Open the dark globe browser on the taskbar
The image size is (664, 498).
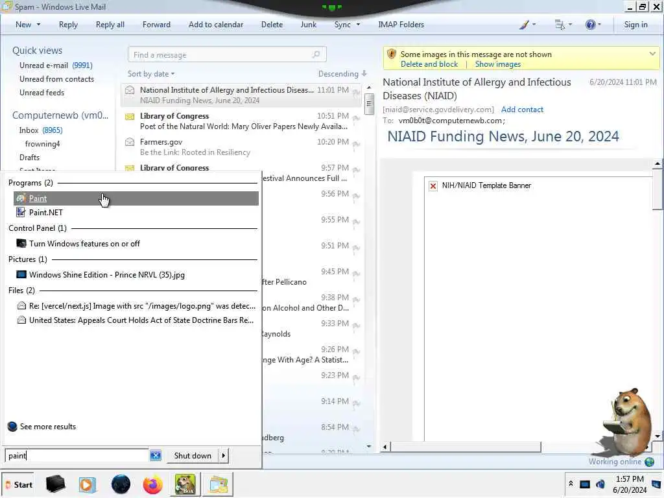pos(121,484)
